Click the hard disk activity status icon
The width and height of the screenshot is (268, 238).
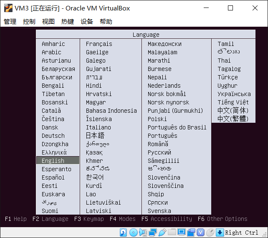123,232
